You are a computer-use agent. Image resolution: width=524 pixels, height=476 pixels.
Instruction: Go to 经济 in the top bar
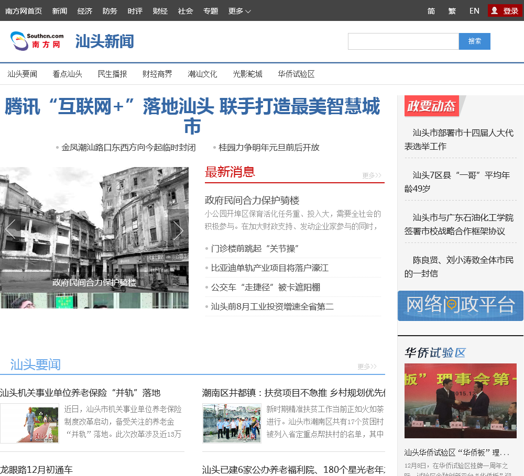pos(85,11)
